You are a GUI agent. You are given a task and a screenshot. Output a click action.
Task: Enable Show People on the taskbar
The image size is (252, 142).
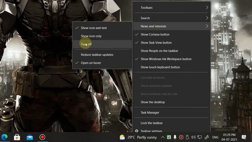171,51
